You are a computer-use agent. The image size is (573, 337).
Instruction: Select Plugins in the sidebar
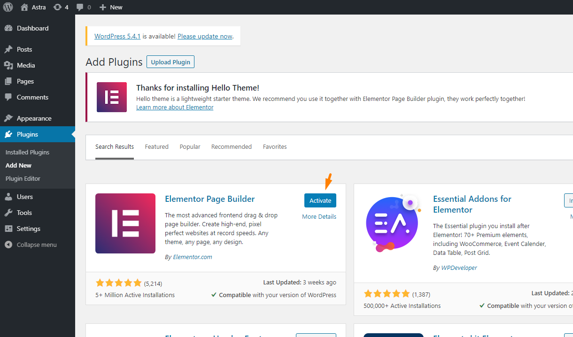pos(38,134)
